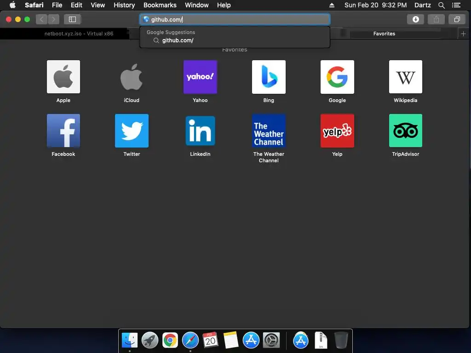Open the Trash from the dock

pyautogui.click(x=341, y=341)
